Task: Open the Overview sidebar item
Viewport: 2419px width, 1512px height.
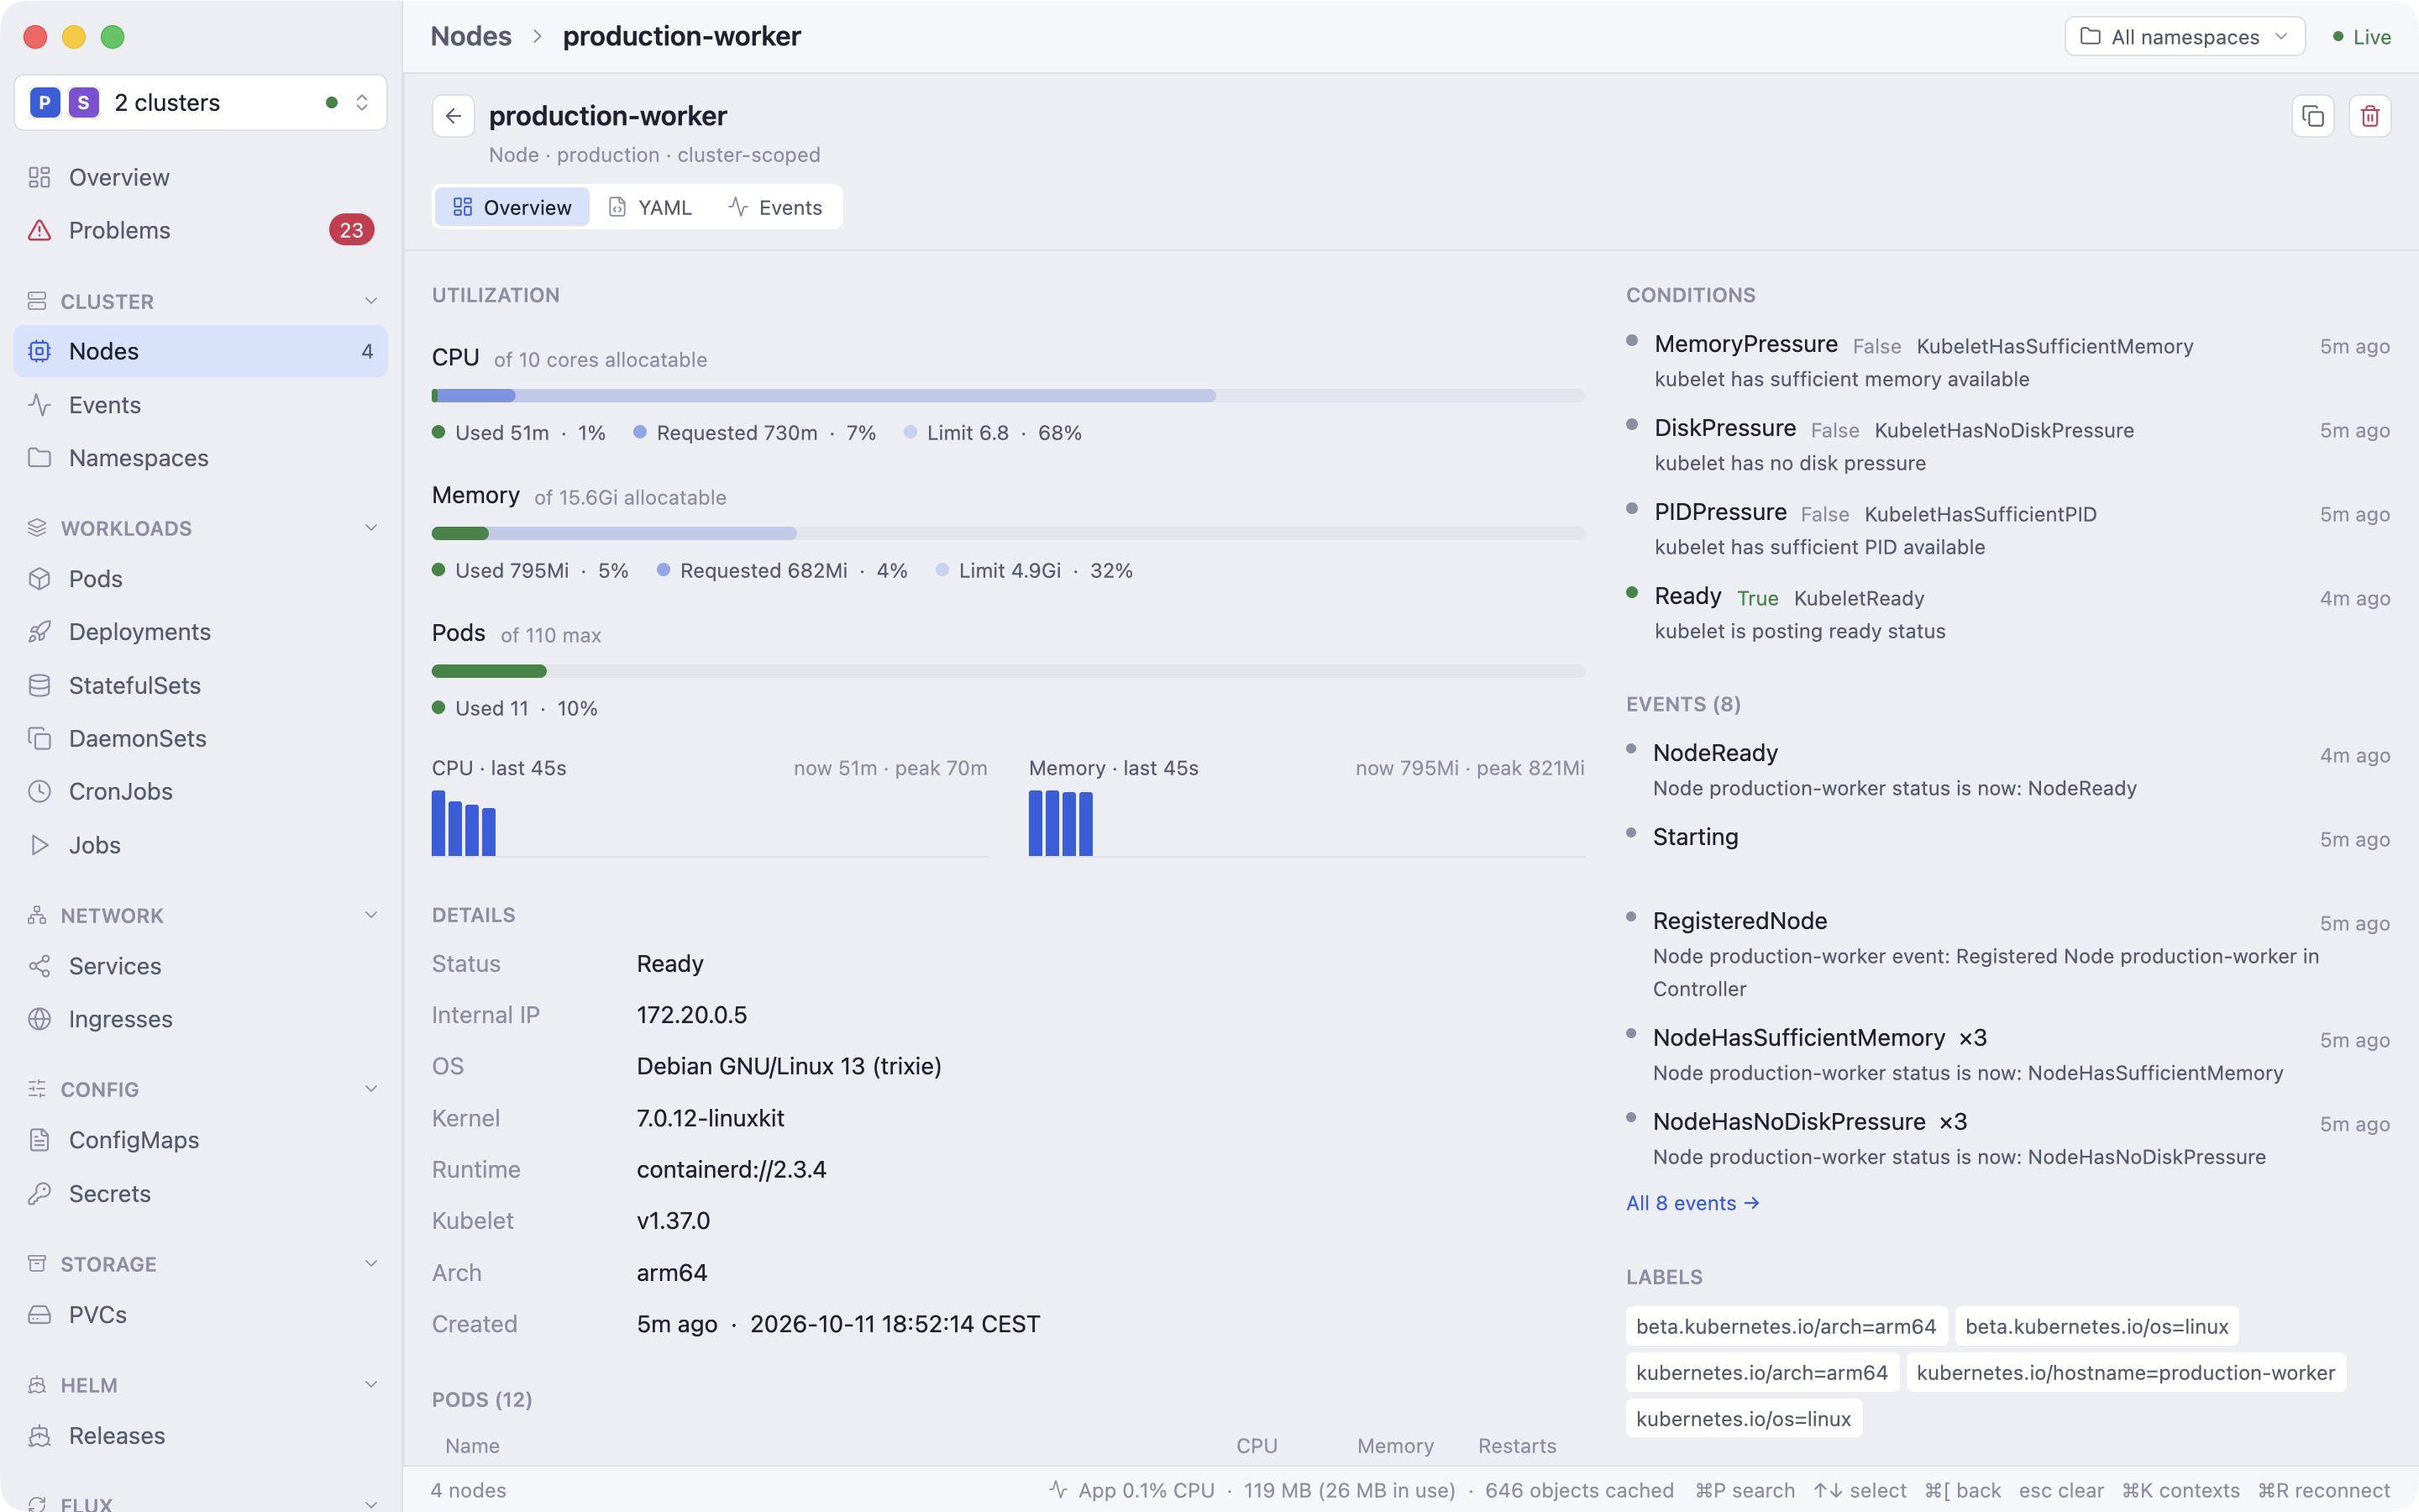Action: (200, 177)
